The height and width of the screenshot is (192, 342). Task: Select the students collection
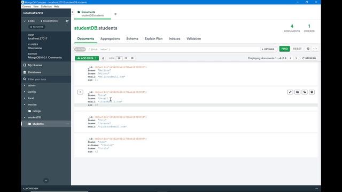[x=38, y=124]
